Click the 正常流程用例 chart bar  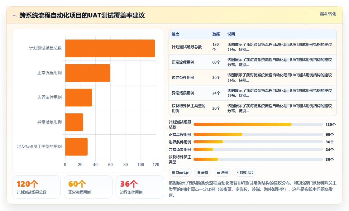coord(88,73)
